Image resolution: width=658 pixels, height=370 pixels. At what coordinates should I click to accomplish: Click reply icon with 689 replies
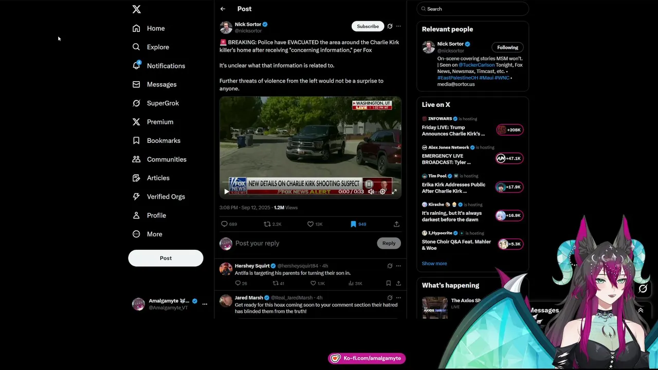(224, 224)
